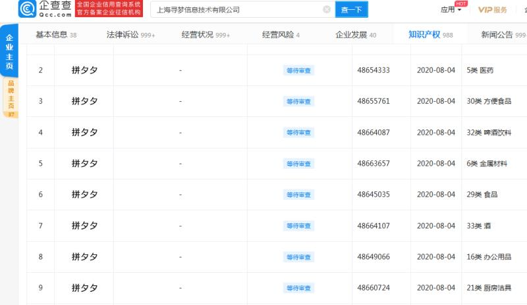Click the 32类 啤酒饮料 category cell

489,132
